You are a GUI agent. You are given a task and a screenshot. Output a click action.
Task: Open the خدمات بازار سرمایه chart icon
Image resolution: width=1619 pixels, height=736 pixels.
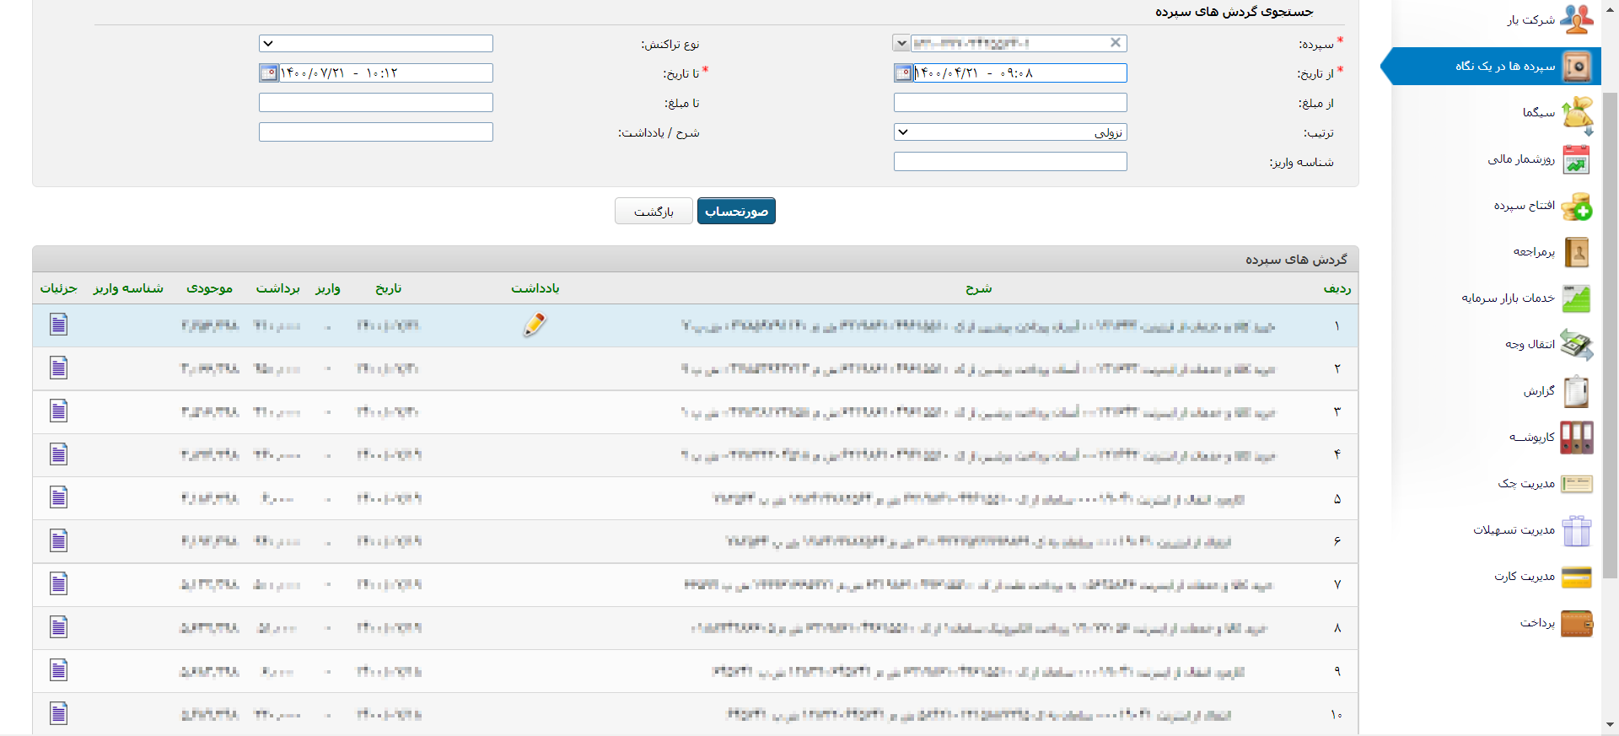point(1576,298)
